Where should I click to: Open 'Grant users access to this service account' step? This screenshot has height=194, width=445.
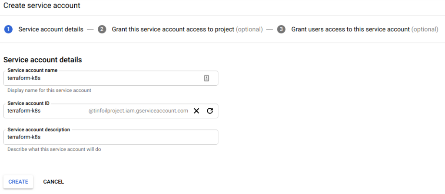[x=350, y=29]
